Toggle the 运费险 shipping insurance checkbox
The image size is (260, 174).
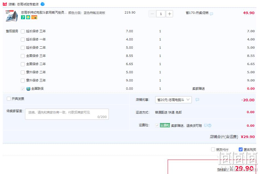[x=157, y=125]
